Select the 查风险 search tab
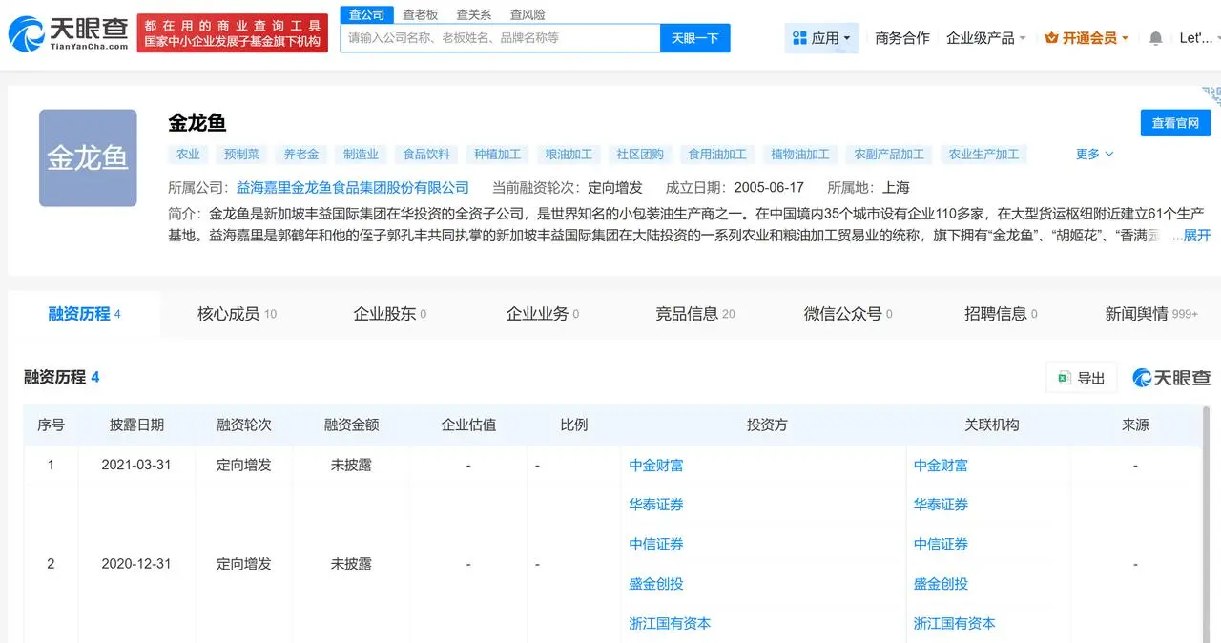 [528, 14]
